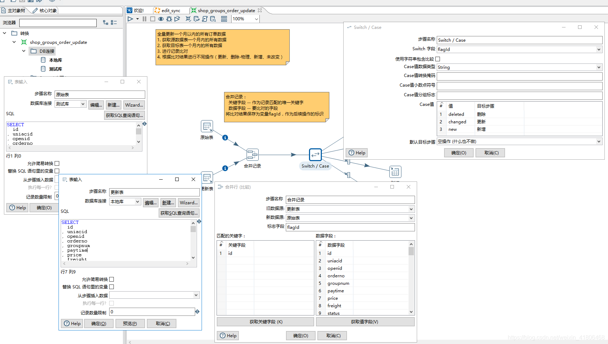Toggle the execution results panel icon
608x344 pixels.
224,19
